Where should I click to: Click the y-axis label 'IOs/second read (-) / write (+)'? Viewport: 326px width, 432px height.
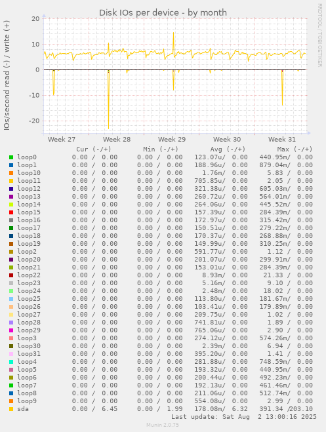7,75
